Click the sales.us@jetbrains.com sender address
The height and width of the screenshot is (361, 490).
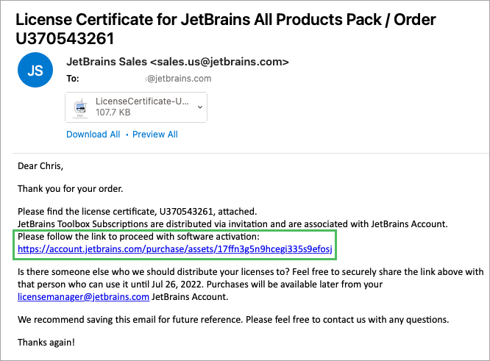coord(219,62)
